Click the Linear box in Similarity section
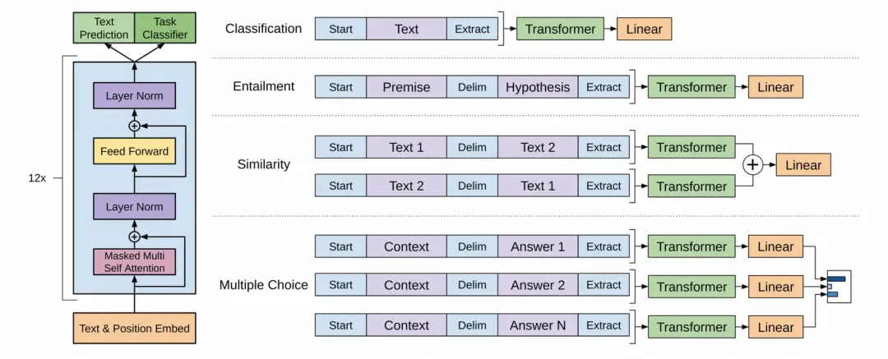 coord(803,165)
